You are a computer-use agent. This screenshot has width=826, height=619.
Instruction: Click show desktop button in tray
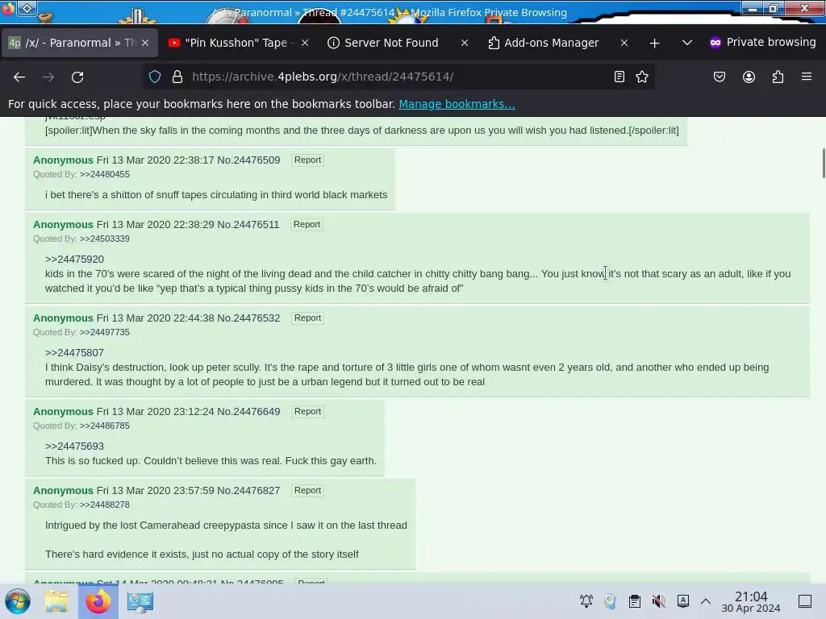(x=805, y=601)
